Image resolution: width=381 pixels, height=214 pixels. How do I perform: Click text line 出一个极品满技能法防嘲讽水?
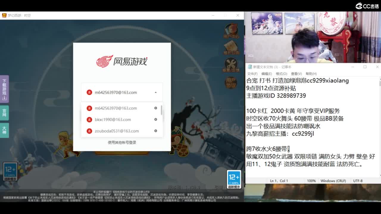283,126
